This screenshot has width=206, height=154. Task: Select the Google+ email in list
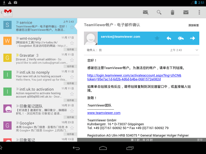point(39,127)
